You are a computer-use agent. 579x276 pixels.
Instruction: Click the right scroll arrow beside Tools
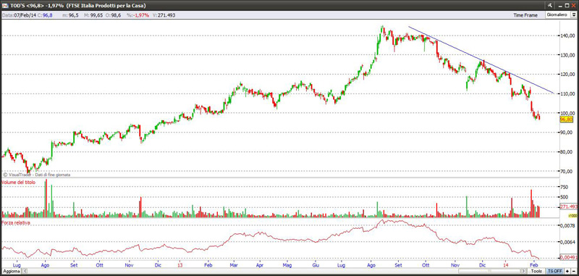click(x=523, y=271)
